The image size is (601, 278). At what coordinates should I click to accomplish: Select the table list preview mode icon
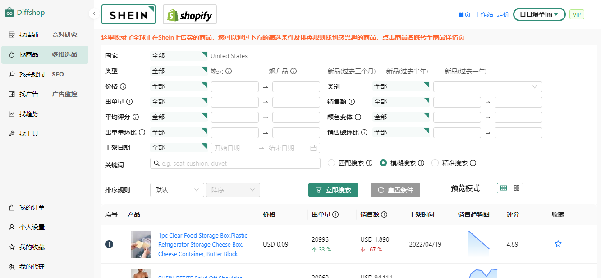[504, 188]
